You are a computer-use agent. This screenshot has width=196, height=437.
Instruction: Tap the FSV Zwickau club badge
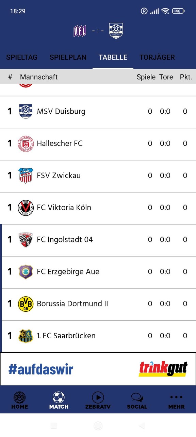click(25, 175)
